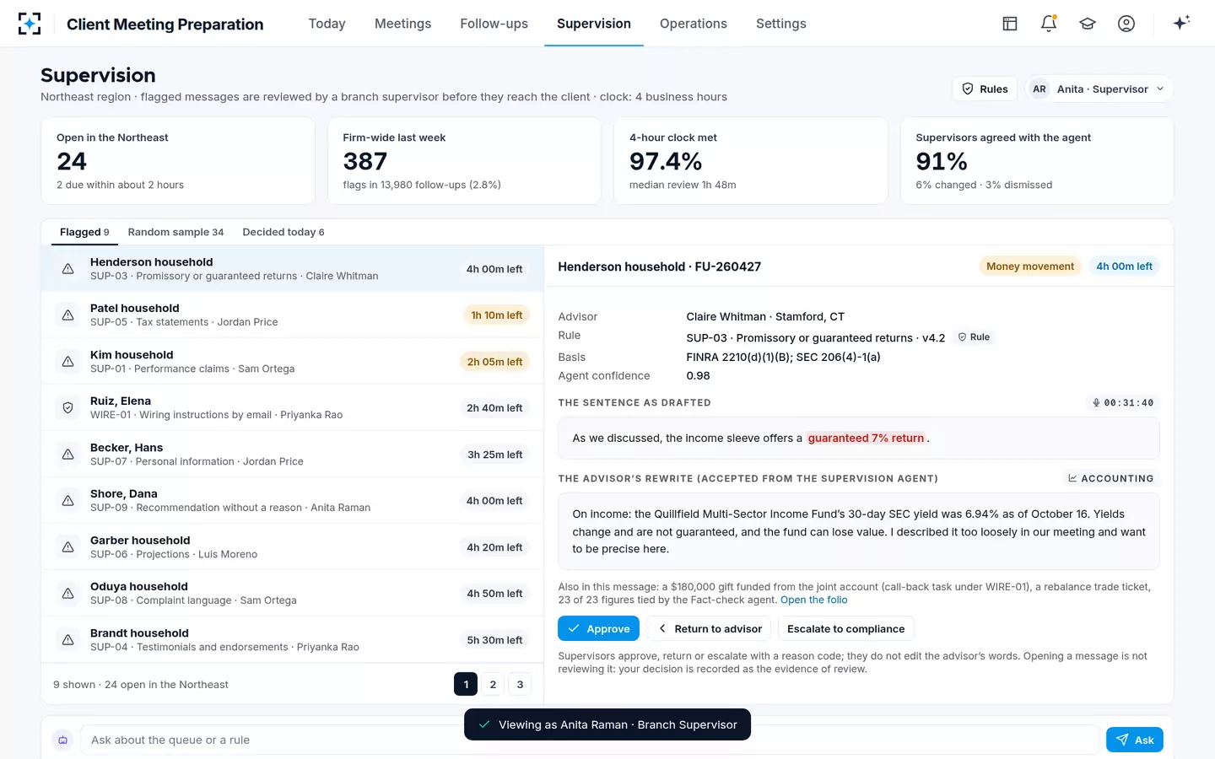Click the warning icon on the Brandt household row
Image resolution: width=1215 pixels, height=759 pixels.
(x=68, y=640)
